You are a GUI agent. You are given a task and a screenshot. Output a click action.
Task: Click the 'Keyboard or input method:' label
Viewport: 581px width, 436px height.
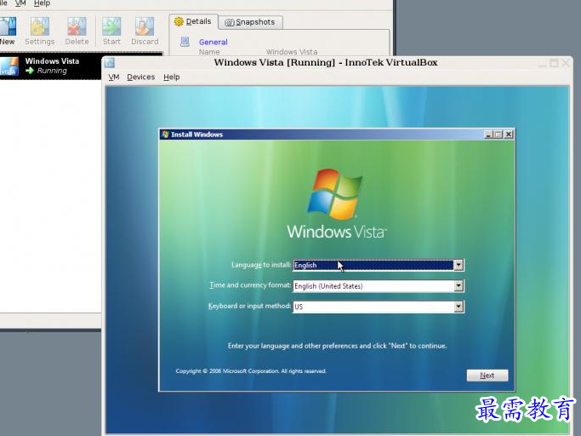(249, 306)
